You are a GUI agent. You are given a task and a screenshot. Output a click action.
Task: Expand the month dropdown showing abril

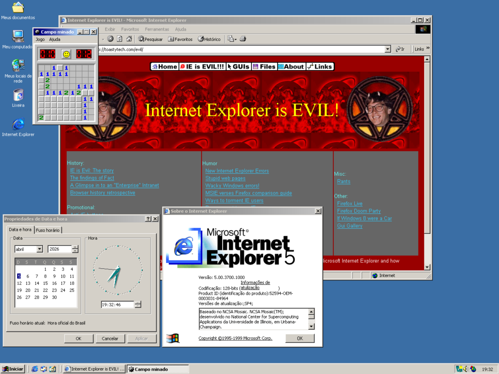pos(39,249)
